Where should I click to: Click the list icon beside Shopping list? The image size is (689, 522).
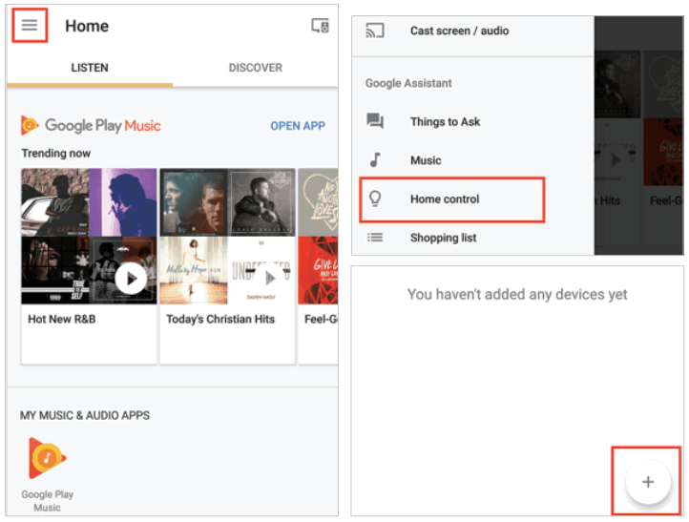(x=375, y=238)
